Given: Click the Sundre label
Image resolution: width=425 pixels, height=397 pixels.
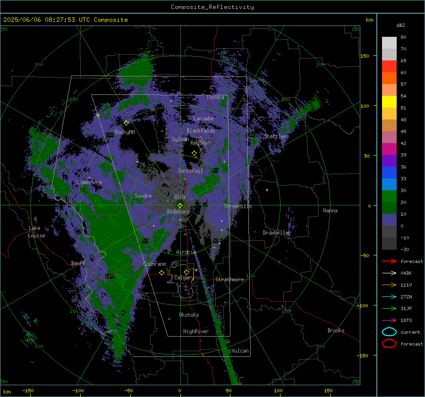Looking at the screenshot, I should (143, 195).
